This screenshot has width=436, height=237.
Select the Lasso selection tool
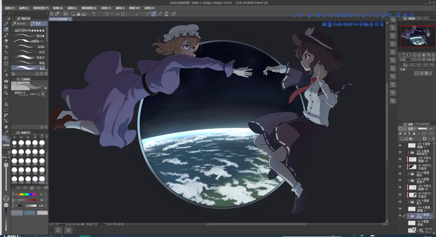(6, 69)
